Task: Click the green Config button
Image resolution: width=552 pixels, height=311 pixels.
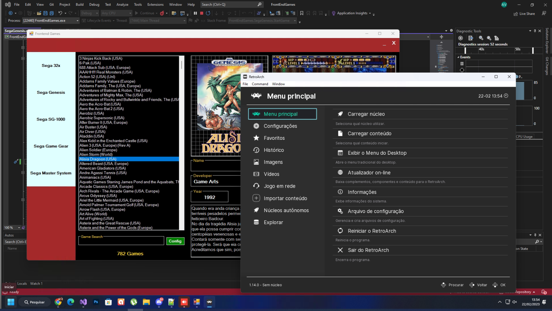Action: 175,241
